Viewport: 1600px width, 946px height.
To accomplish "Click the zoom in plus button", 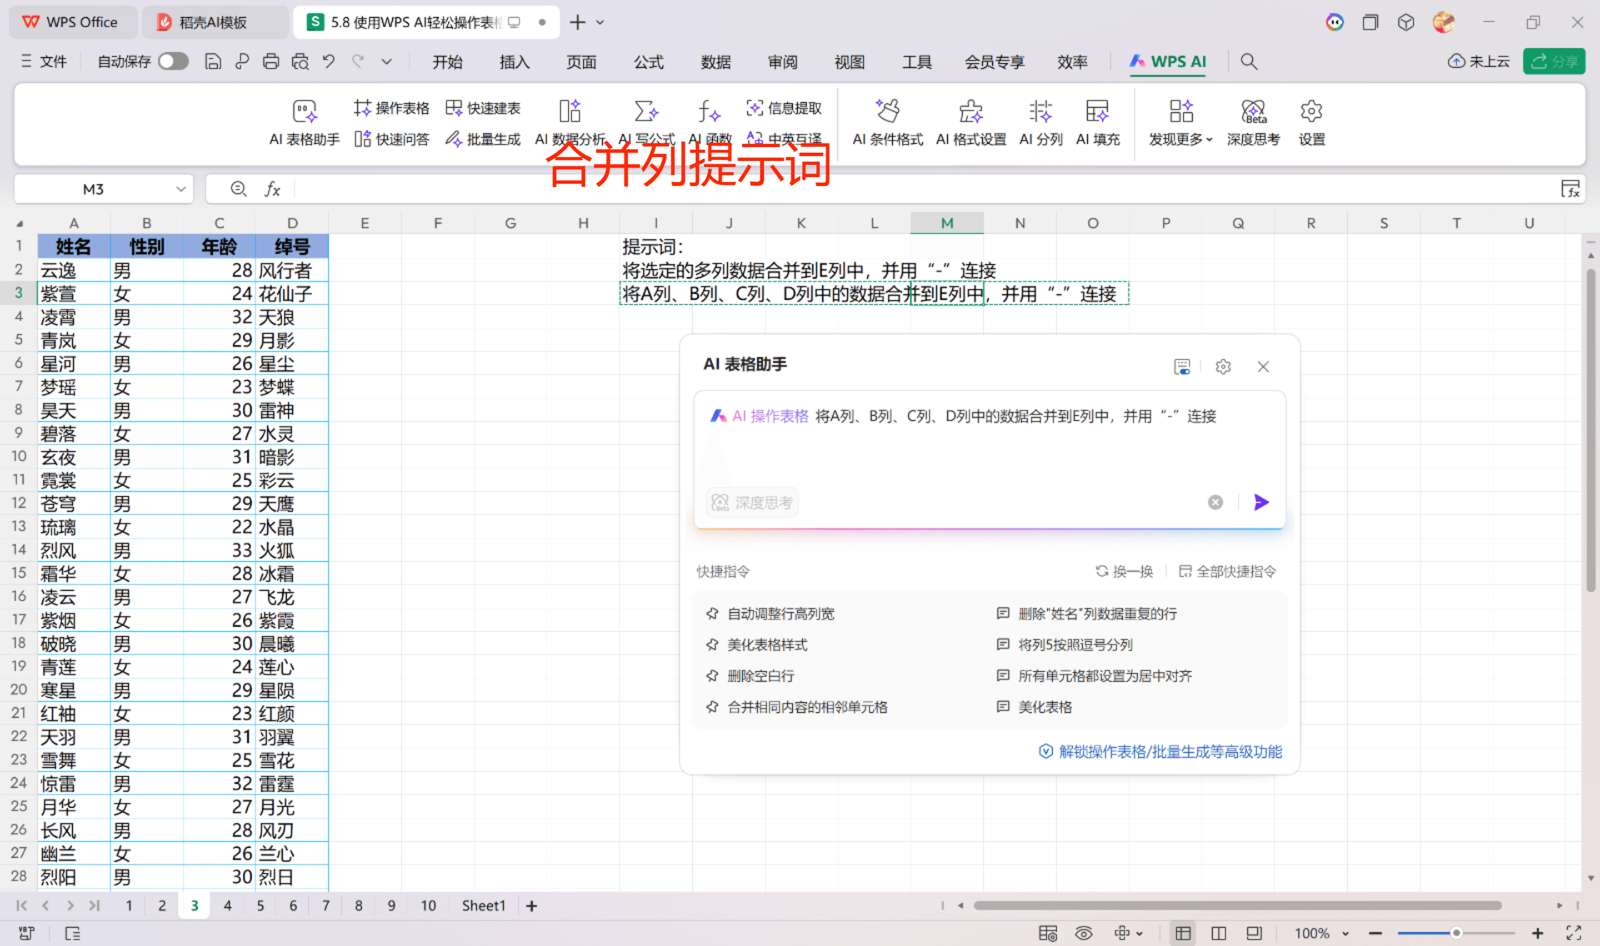I will pos(1538,933).
